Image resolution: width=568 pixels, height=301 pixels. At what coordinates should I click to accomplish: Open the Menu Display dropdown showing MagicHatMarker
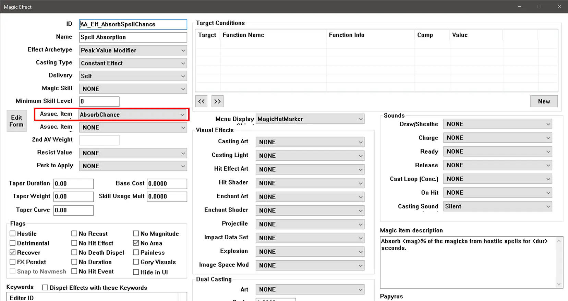click(310, 119)
